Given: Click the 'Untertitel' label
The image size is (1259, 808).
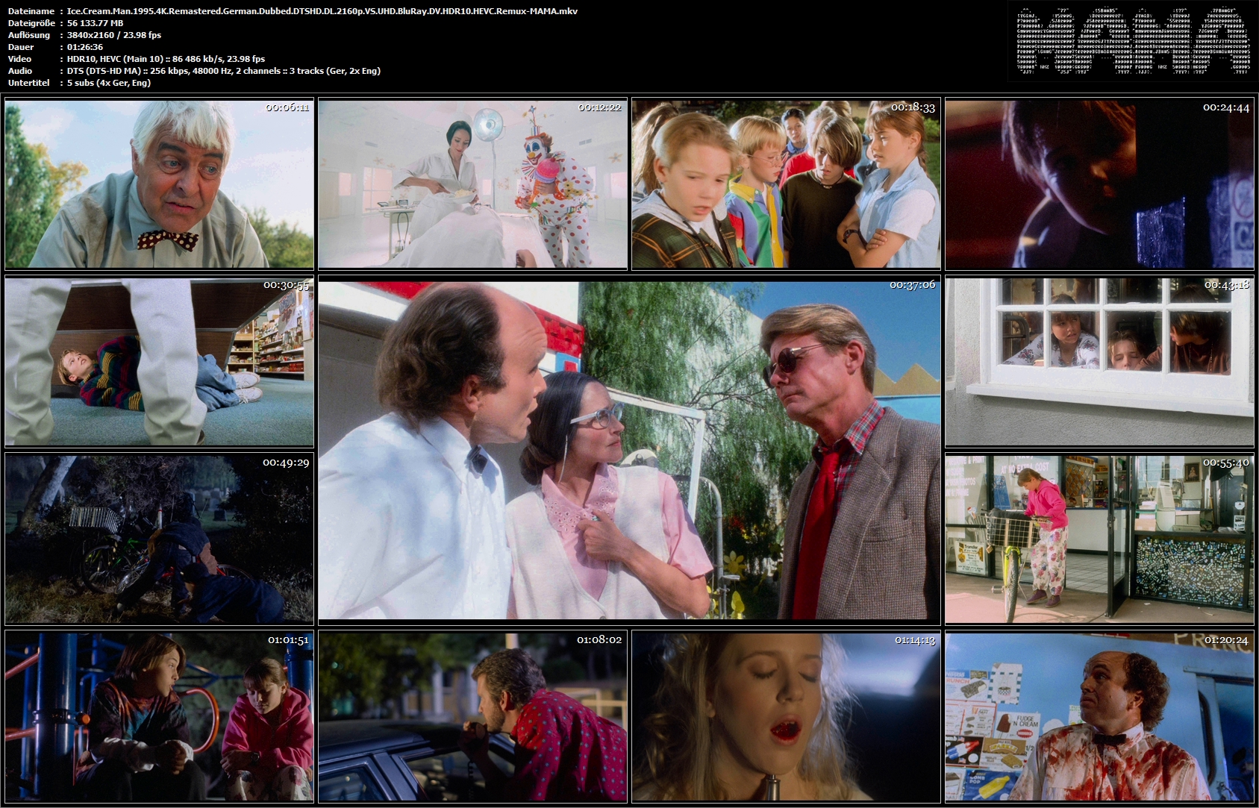Looking at the screenshot, I should tap(28, 83).
